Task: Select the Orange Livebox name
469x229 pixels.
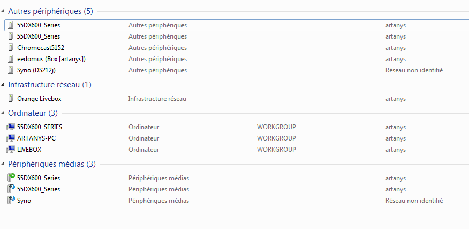Action: tap(39, 99)
